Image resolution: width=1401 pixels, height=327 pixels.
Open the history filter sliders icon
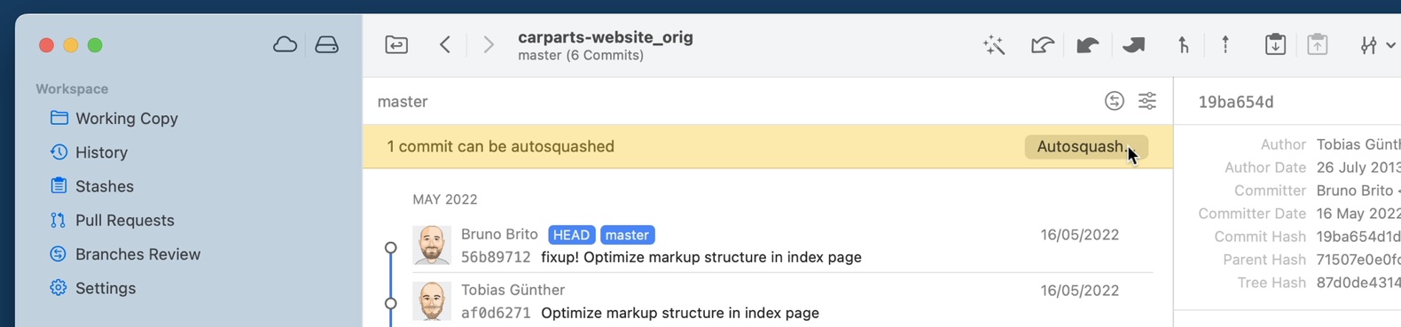click(x=1147, y=101)
